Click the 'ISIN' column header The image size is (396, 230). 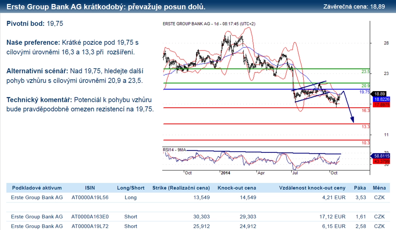90,188
